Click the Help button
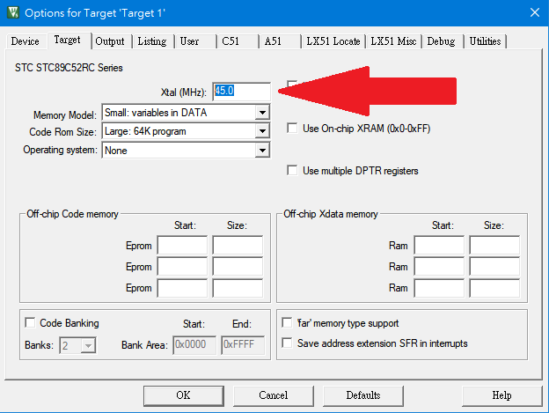Screen dimensions: 549x413 coord(501,395)
